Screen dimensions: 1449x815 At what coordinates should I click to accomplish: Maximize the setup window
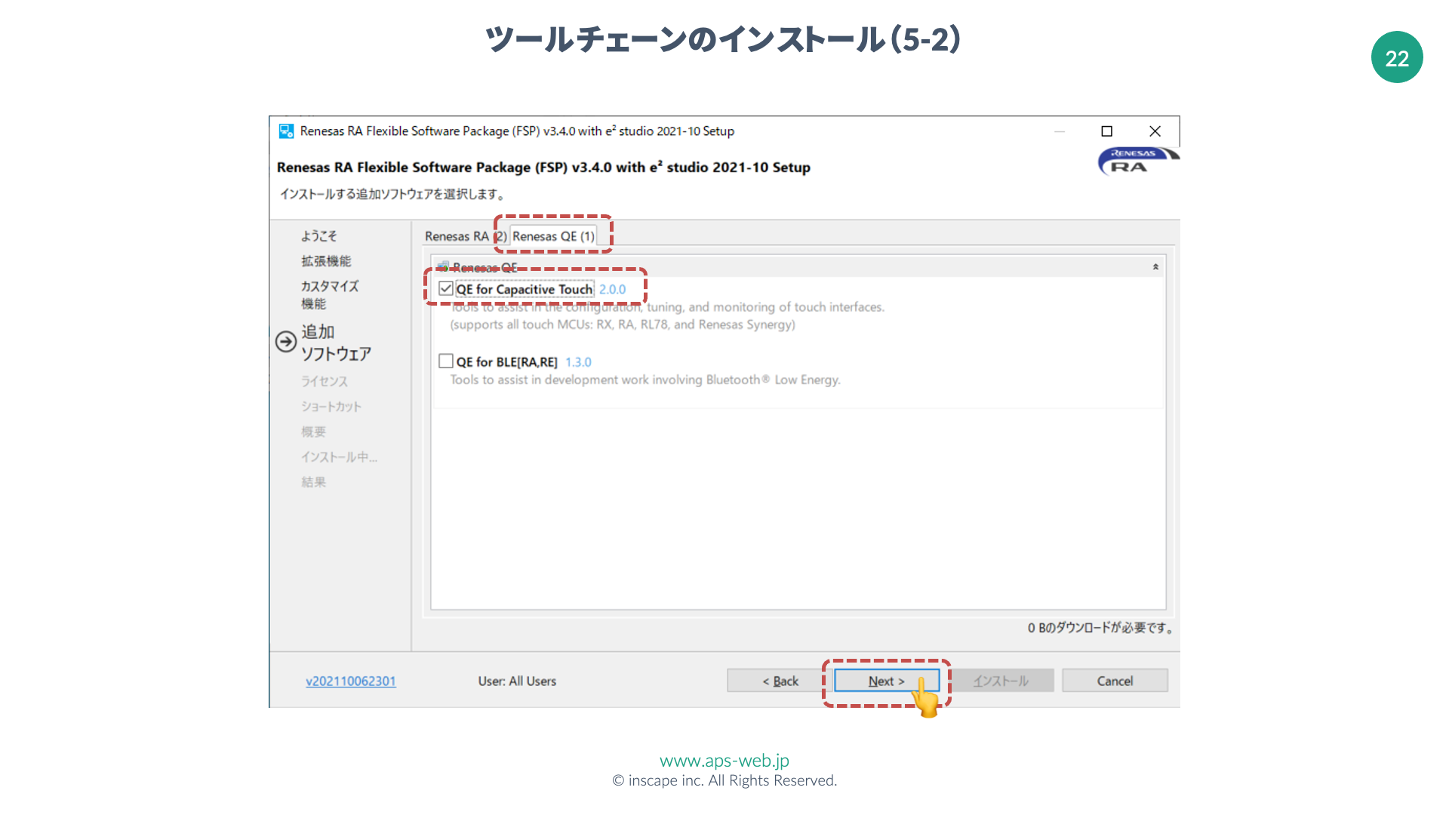(1107, 131)
